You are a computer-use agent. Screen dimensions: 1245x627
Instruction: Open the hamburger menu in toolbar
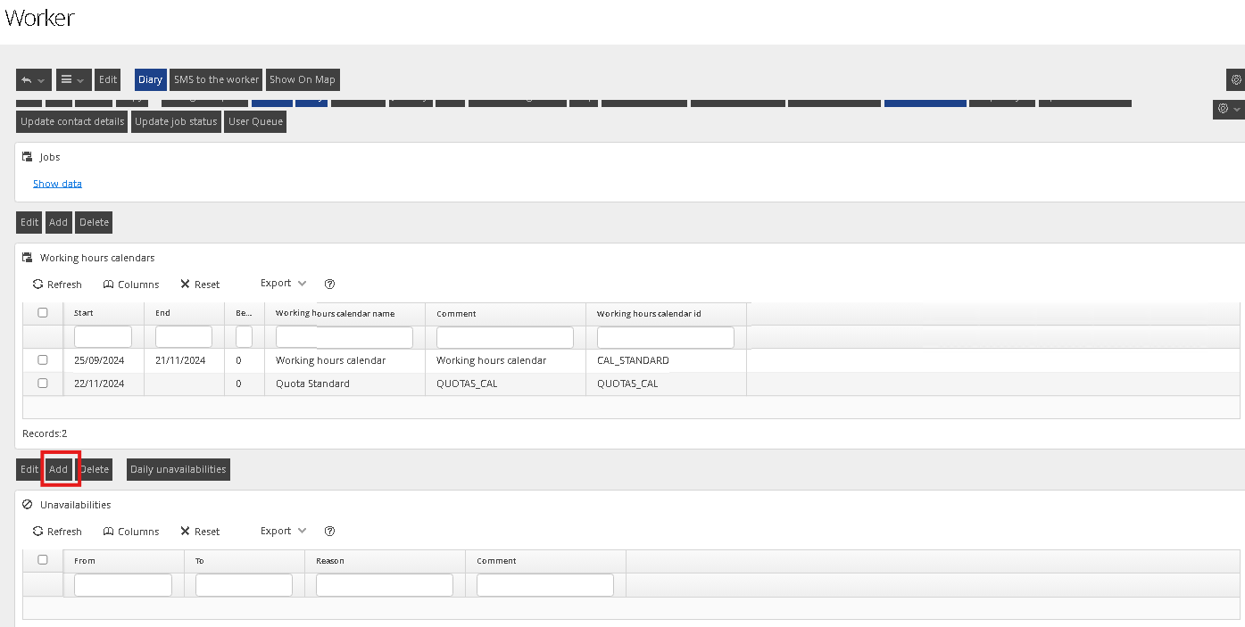coord(73,79)
